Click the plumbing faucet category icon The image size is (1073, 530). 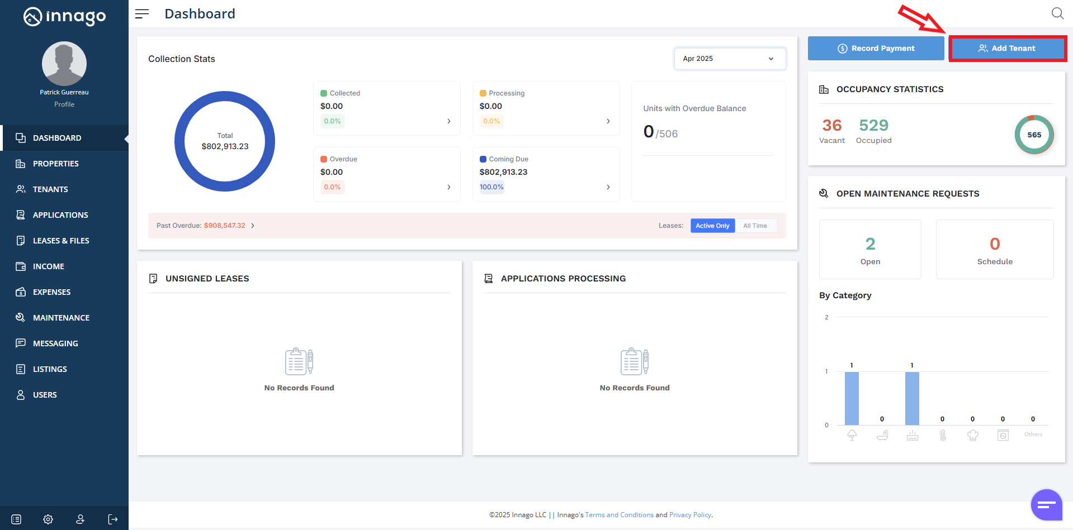(882, 436)
